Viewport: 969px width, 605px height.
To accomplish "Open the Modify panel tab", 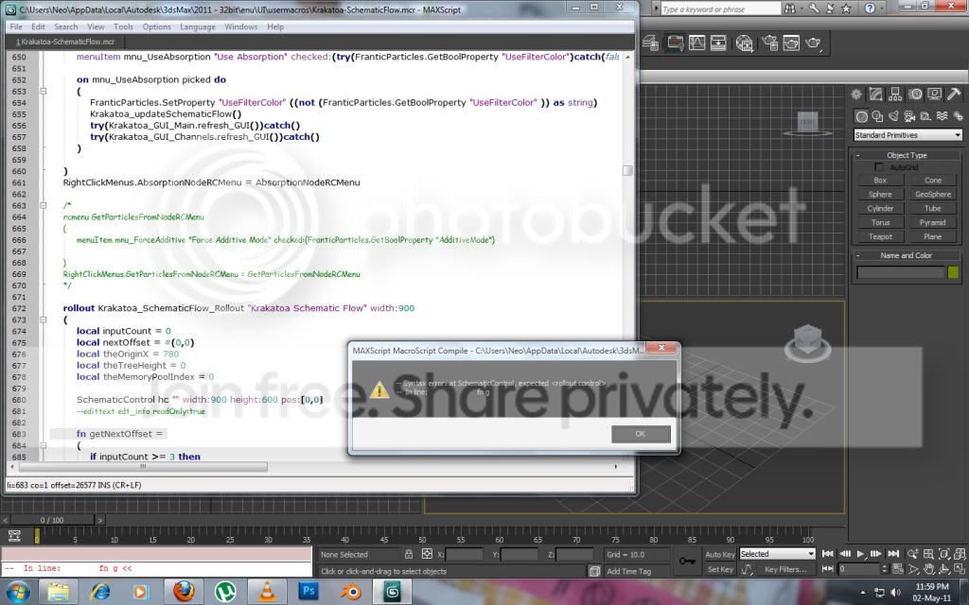I will (876, 95).
